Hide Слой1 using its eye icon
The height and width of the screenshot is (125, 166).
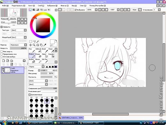tap(3, 69)
